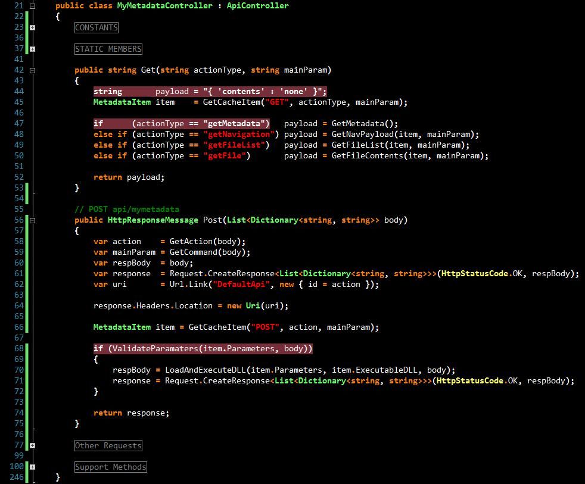The image size is (585, 484).
Task: Expand the Support Methods region at line 100
Action: [32, 467]
